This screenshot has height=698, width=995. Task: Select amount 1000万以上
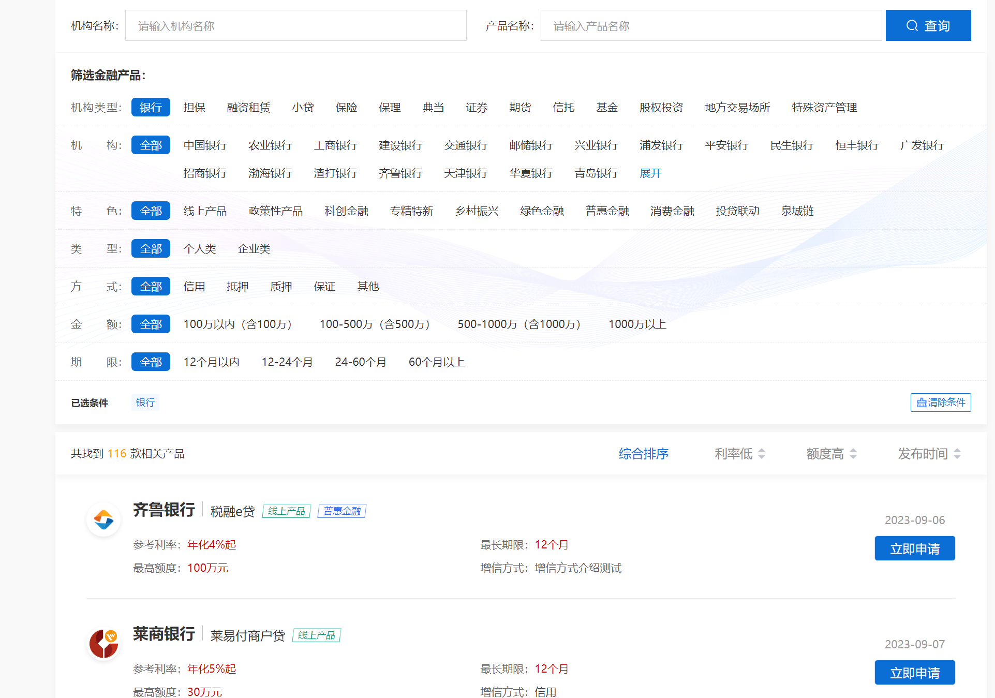point(637,324)
